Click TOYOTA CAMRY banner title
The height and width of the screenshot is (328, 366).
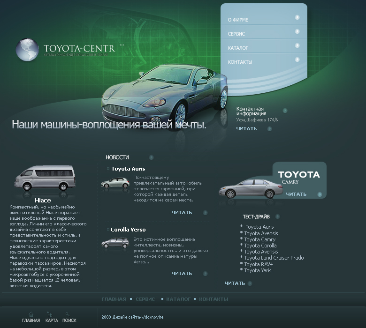coord(299,178)
